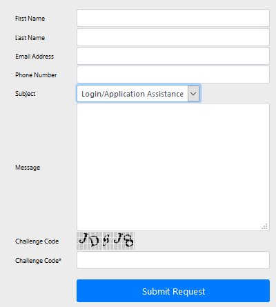Click the Email Address label
Screen dimensions: 276x307
pos(34,57)
